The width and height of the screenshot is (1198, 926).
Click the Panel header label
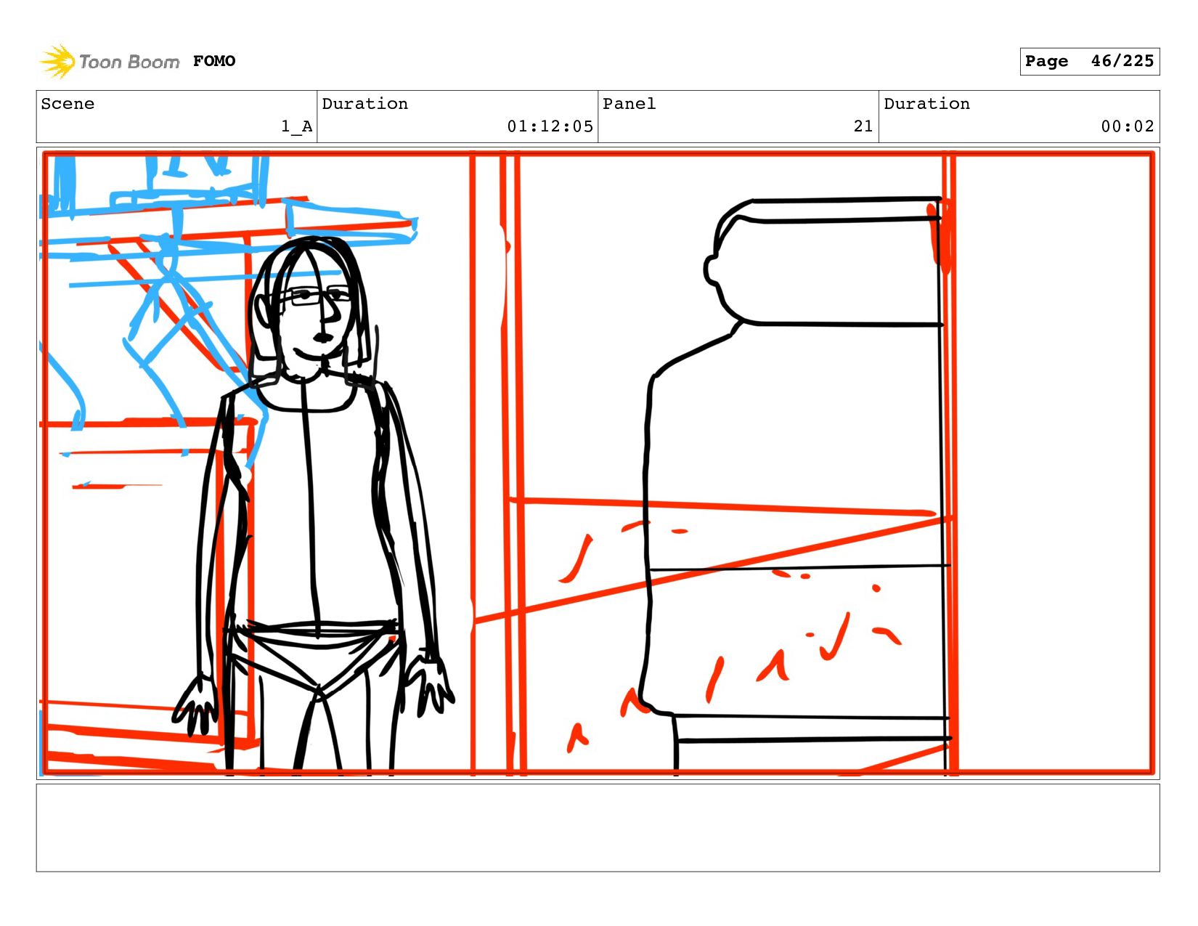tap(629, 104)
